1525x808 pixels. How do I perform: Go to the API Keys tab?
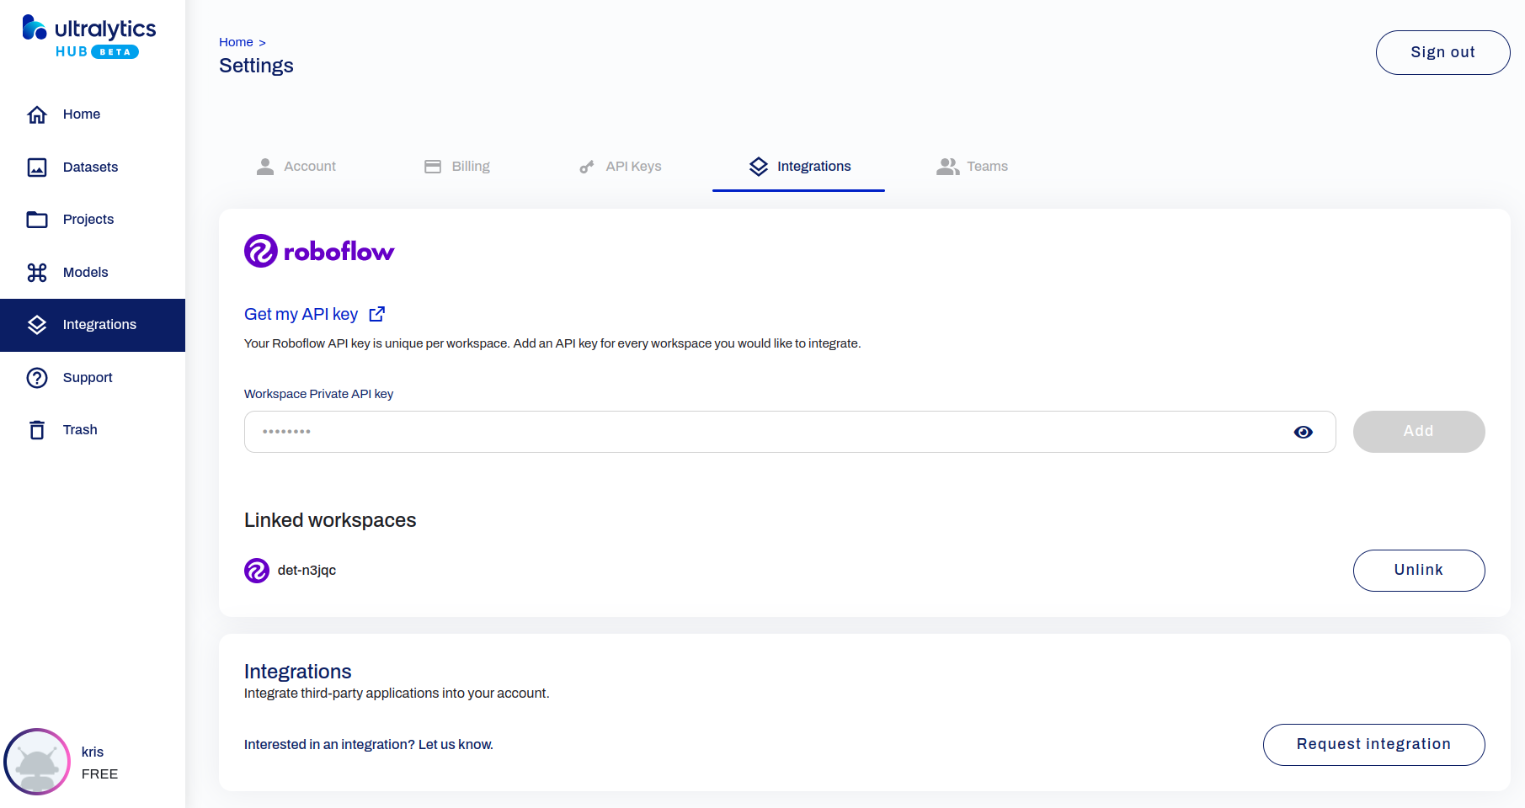tap(621, 167)
